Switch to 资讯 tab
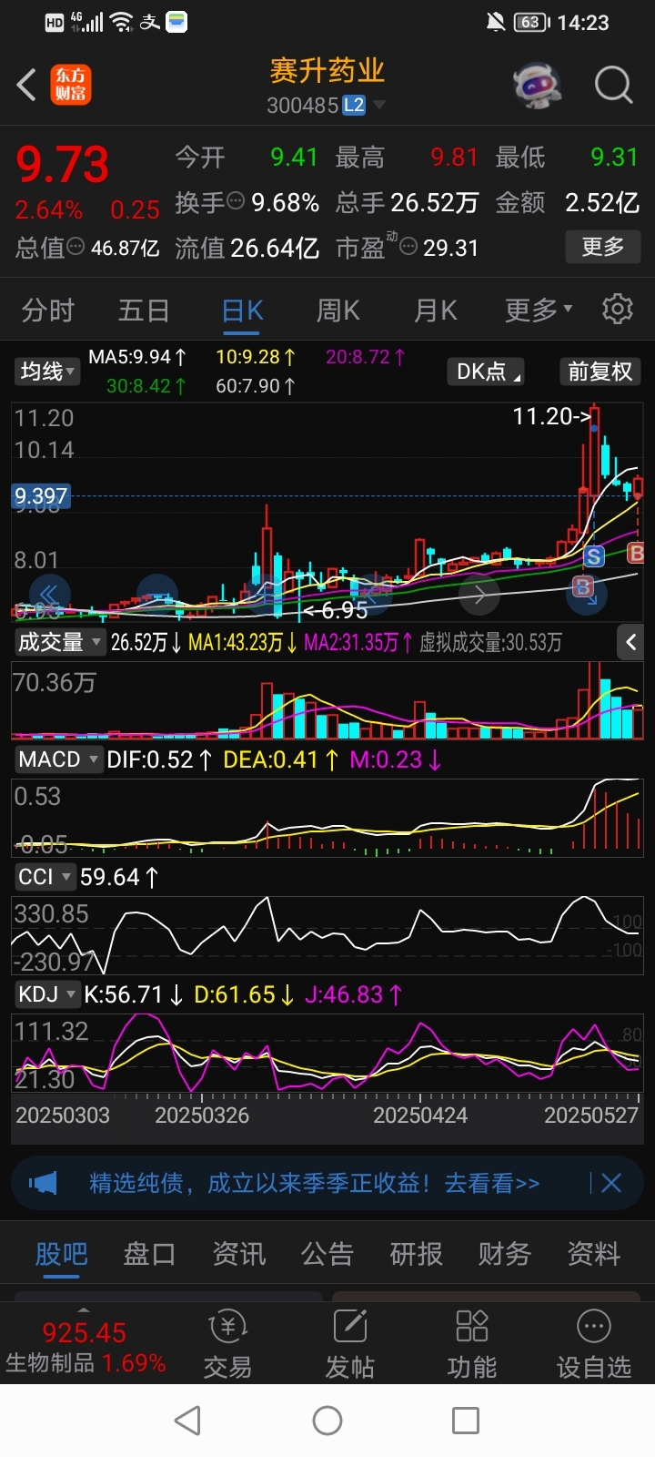This screenshot has width=655, height=1457. point(238,1254)
